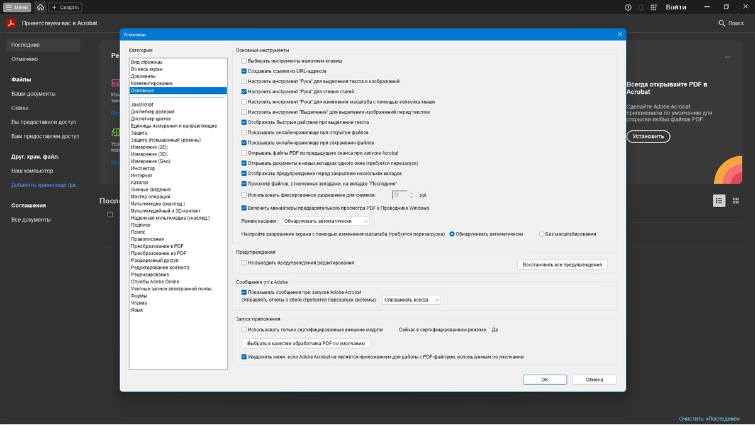755x425 pixels.
Task: Toggle 'Отображать быстрые действия при выделении текста'
Action: (x=244, y=122)
